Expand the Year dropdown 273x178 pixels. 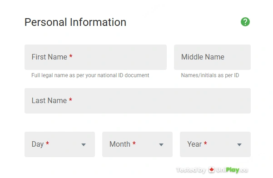pyautogui.click(x=215, y=144)
